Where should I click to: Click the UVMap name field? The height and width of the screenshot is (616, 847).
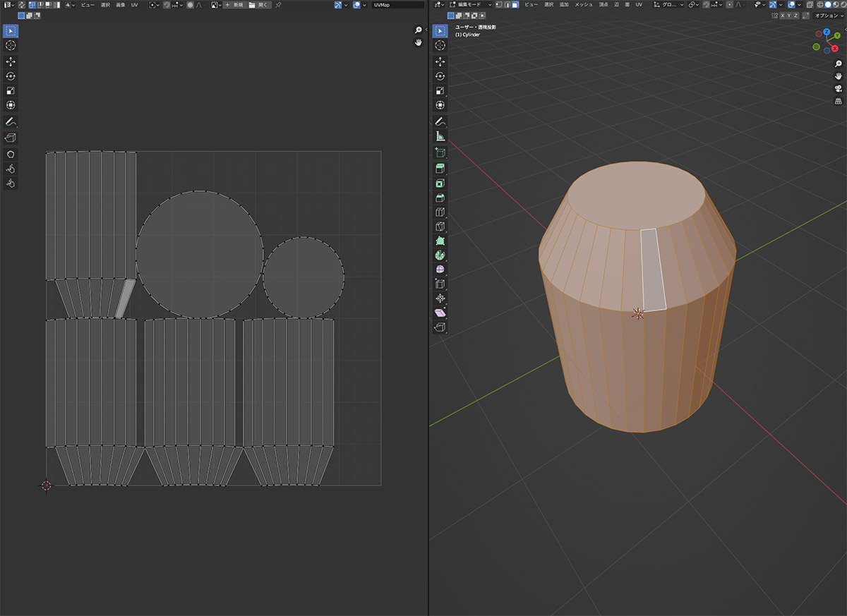point(397,4)
